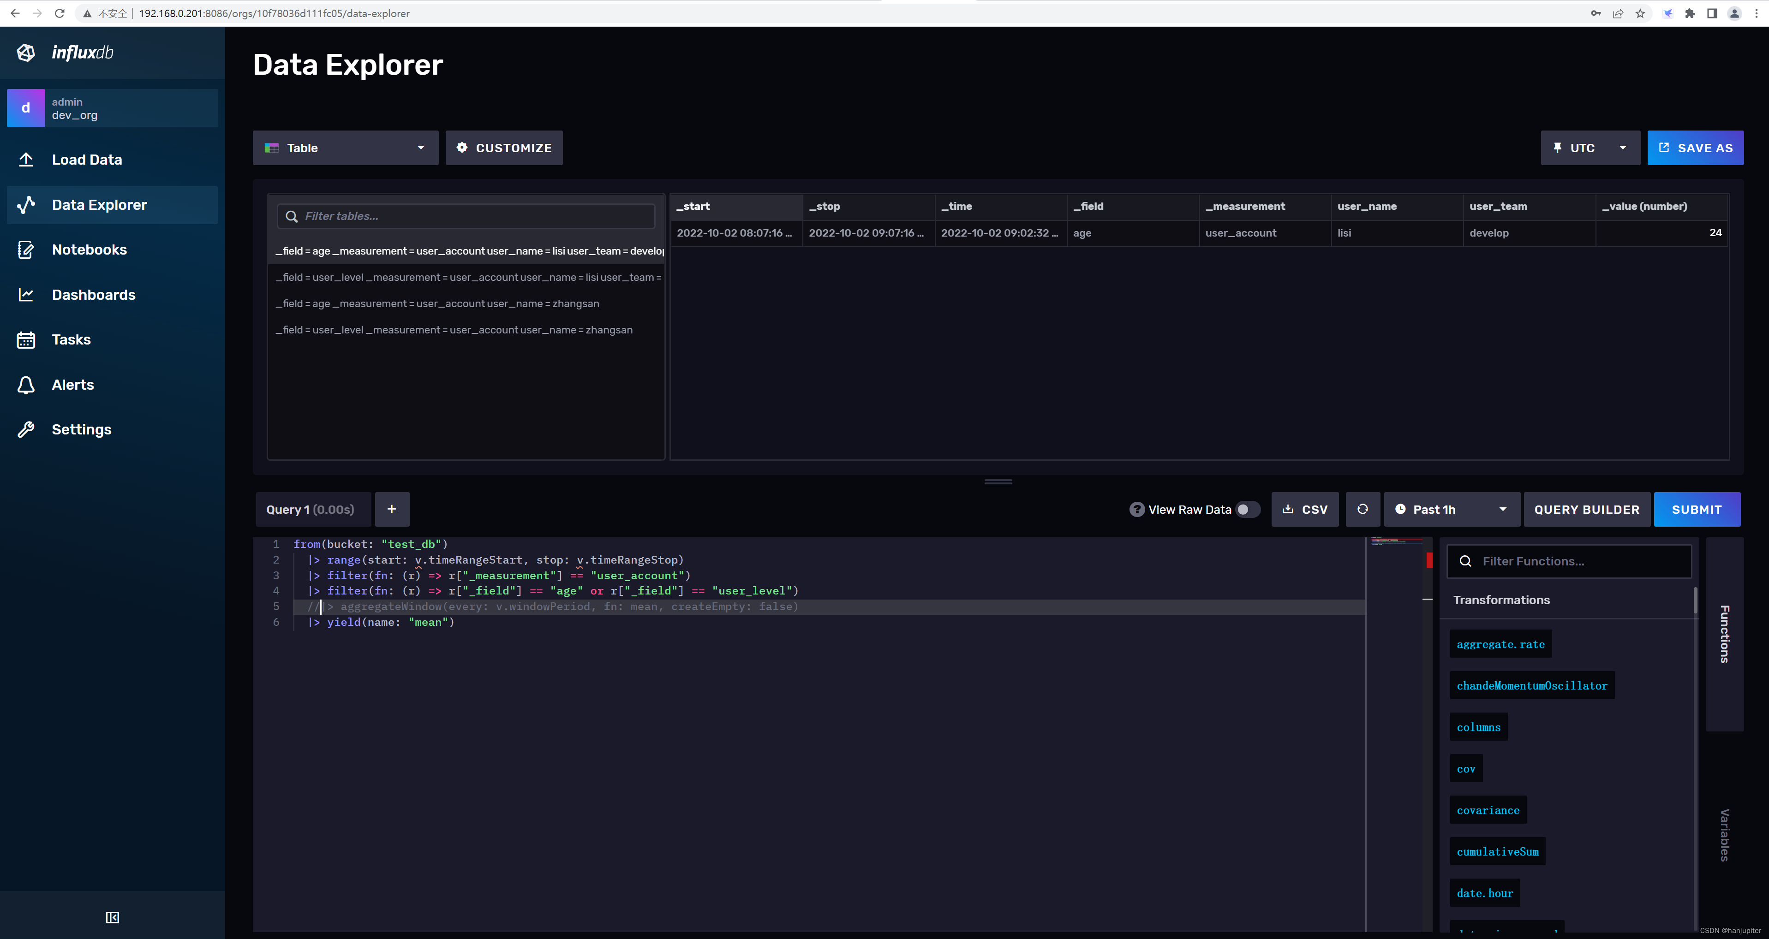
Task: Focus the Filter tables search field
Action: [466, 216]
